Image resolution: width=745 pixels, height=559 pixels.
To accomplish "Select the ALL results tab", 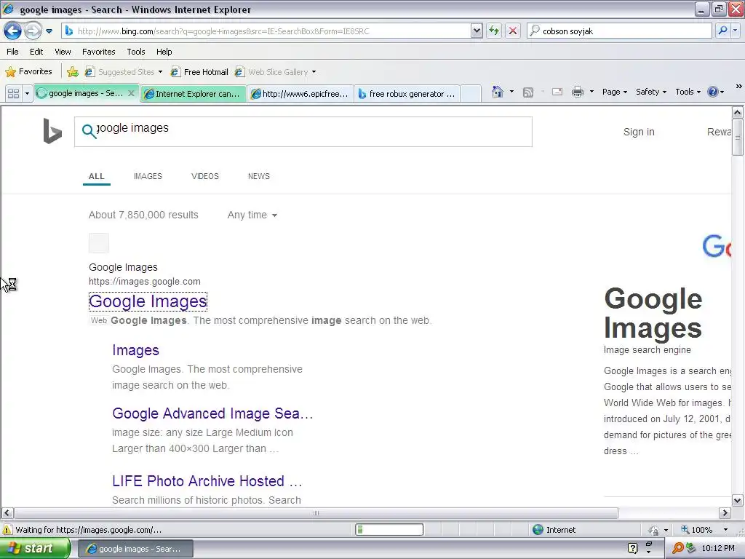I will pos(97,176).
